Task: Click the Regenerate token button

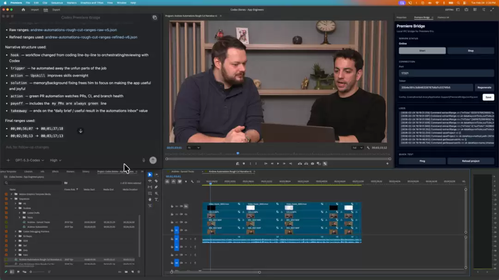Action: coord(484,87)
